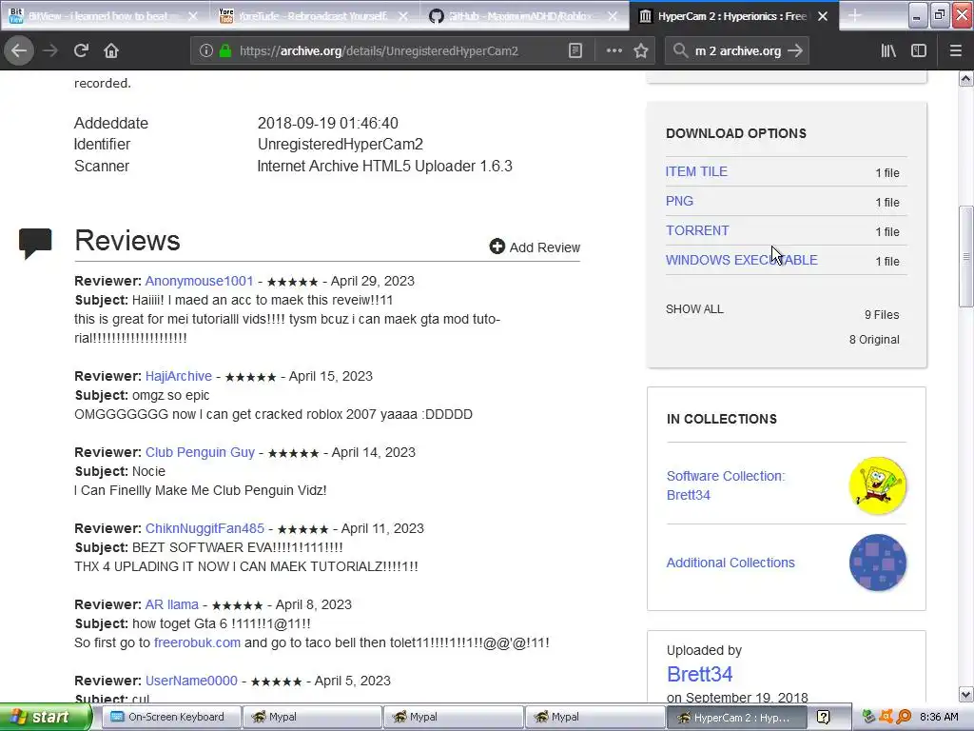Click the '8 Original' count text

[874, 340]
